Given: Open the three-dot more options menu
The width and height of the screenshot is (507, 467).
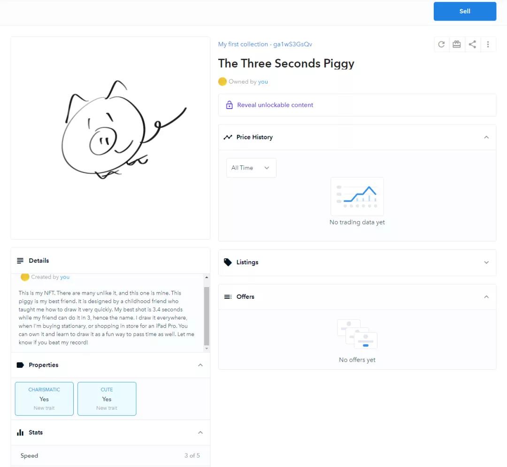Looking at the screenshot, I should pyautogui.click(x=488, y=44).
